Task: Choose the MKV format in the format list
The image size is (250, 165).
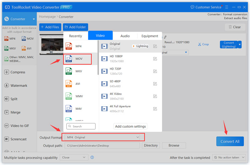Action: click(x=80, y=71)
